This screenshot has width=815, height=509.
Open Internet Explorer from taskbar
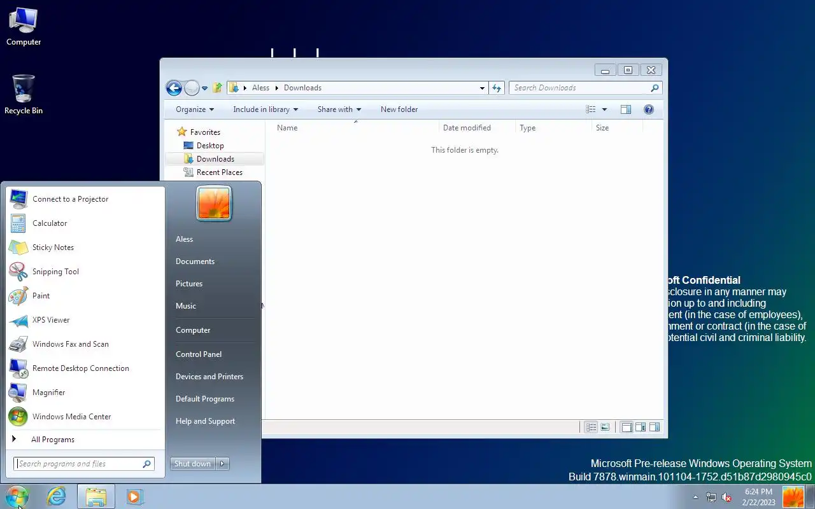[56, 496]
